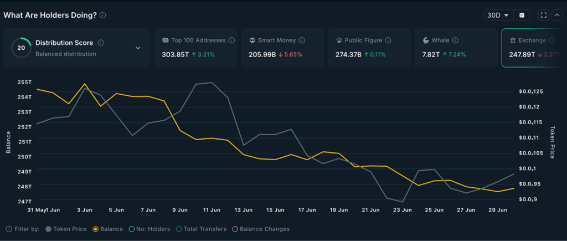Click the 7.24% increase indicator
This screenshot has height=241, width=567.
(454, 55)
